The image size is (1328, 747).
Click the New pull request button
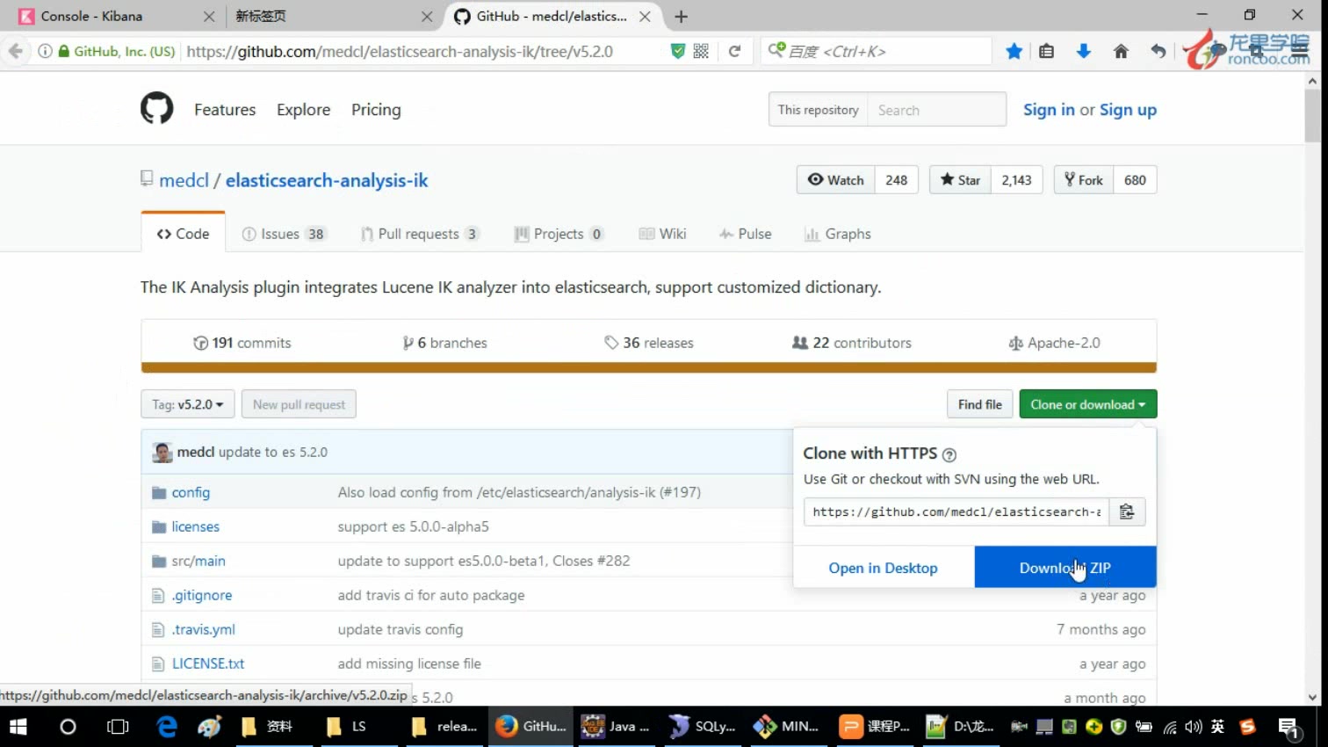click(x=299, y=404)
